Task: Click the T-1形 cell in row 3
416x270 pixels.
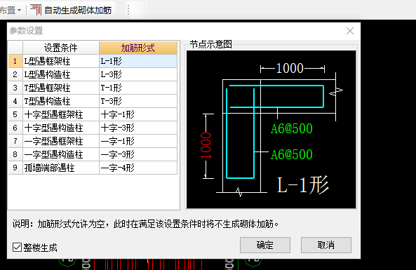Action: (x=138, y=88)
